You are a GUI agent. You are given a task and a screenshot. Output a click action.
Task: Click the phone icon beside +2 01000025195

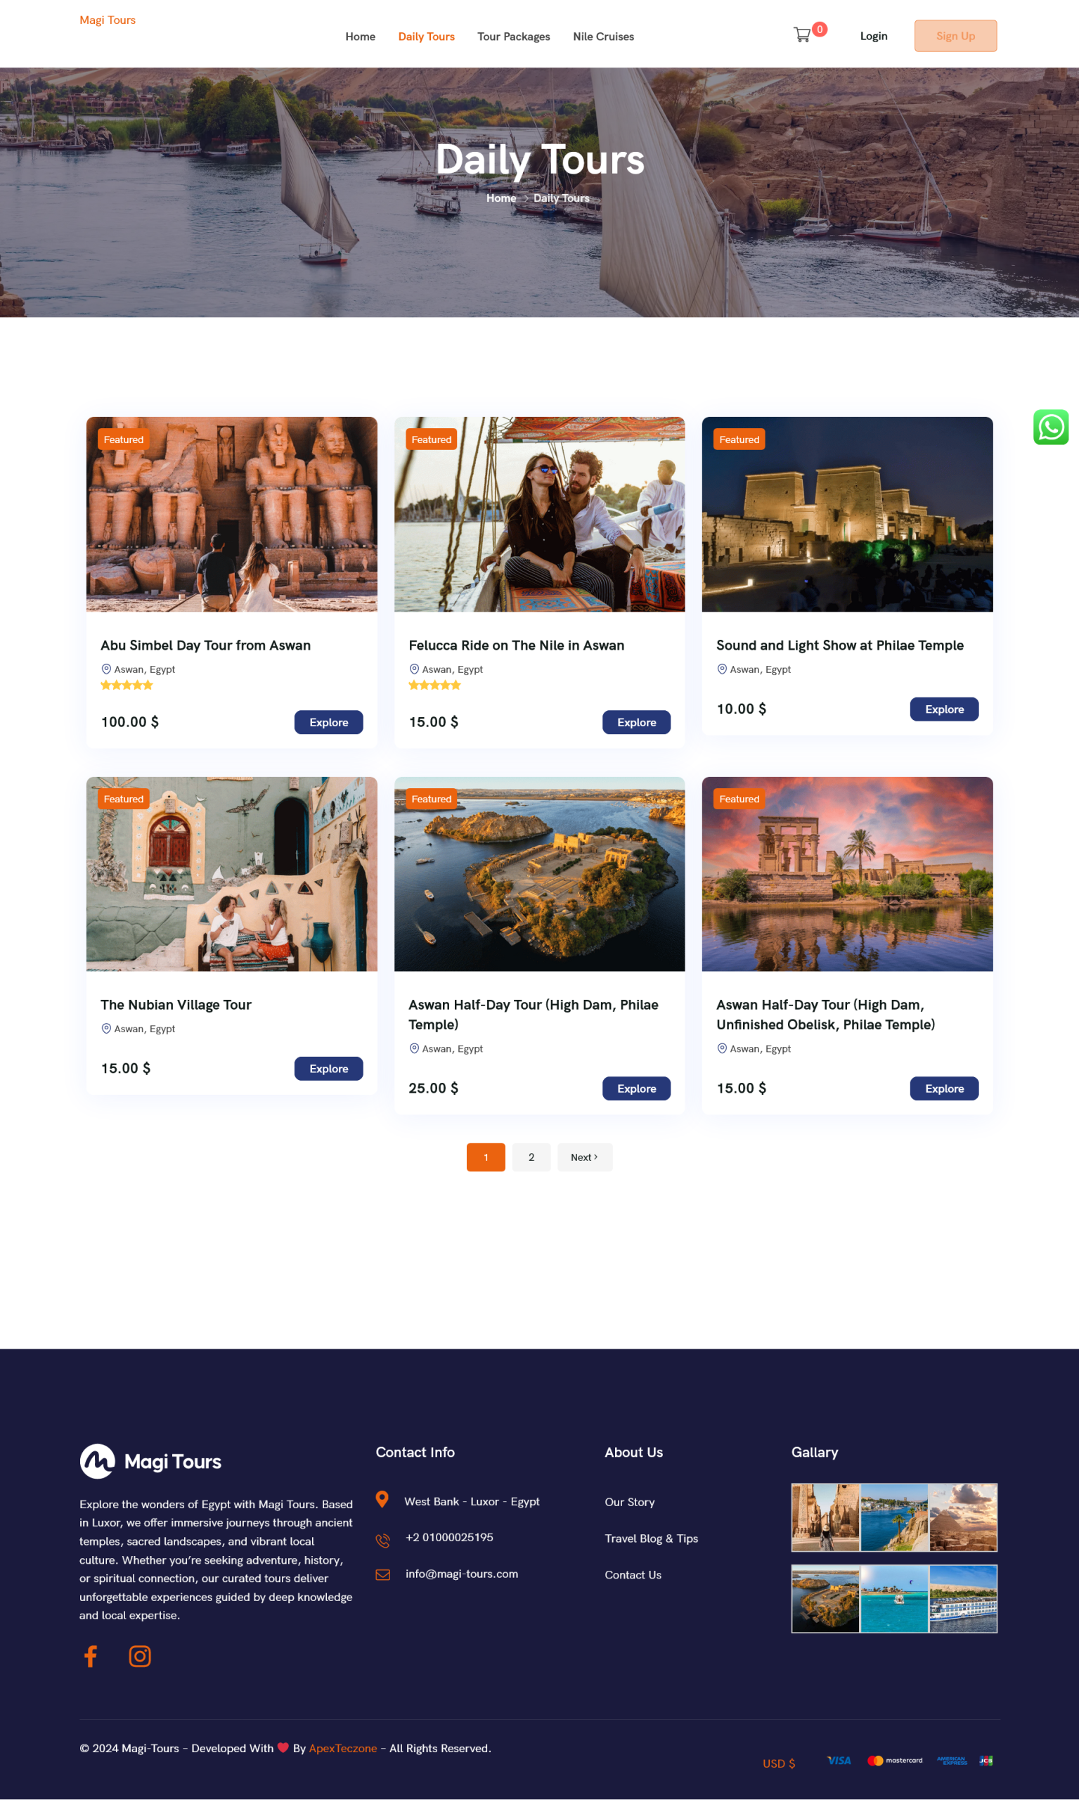(x=382, y=1539)
